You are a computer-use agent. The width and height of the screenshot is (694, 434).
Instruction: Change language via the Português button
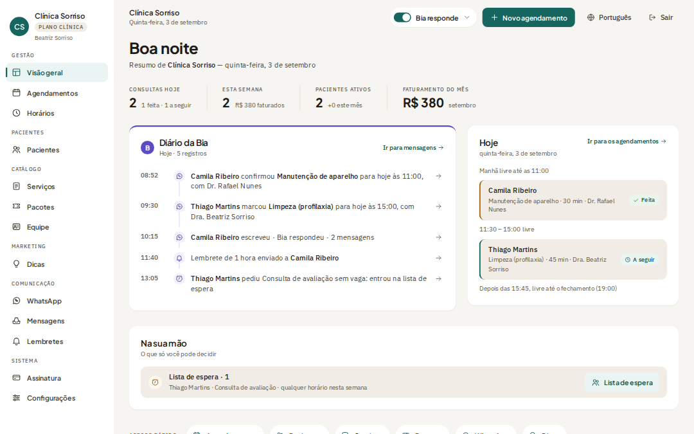[x=609, y=17]
